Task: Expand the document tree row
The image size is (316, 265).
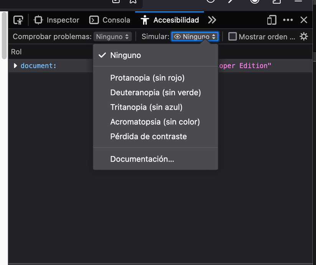Action: pos(15,66)
